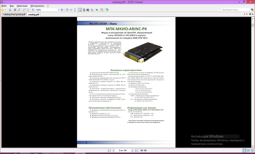Open a file with the folder icon
The width and height of the screenshot is (255, 154).
2,10
